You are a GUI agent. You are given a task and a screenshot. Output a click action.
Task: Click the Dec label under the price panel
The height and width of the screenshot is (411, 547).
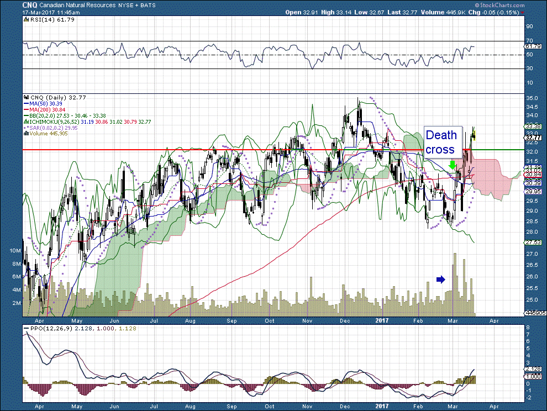click(x=345, y=320)
